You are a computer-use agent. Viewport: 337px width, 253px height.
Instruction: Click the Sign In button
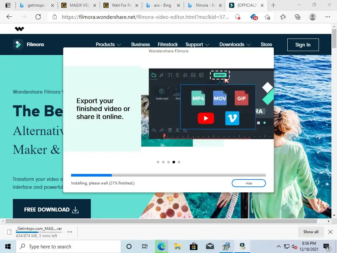click(x=303, y=45)
